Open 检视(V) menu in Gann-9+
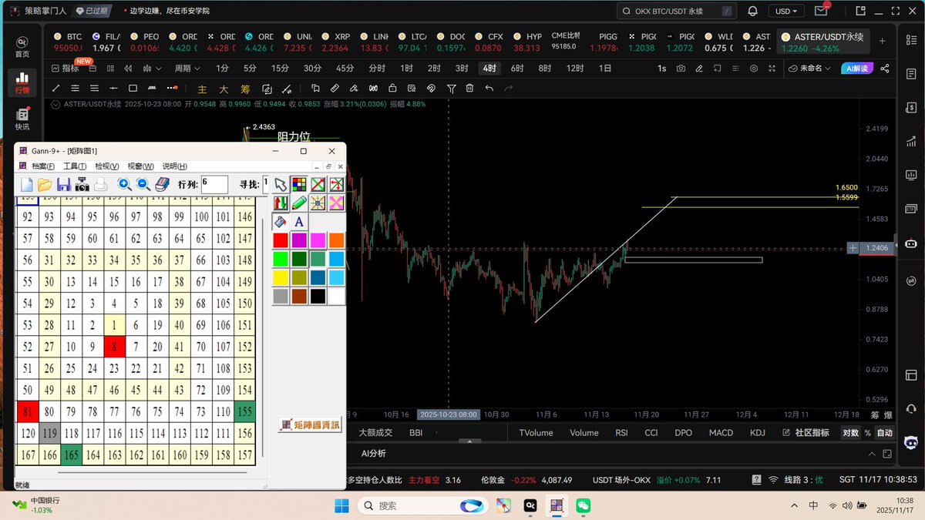The height and width of the screenshot is (520, 925). click(107, 166)
